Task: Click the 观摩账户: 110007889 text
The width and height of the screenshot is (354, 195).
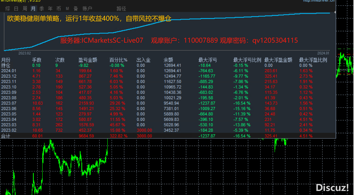Action: pyautogui.click(x=185, y=40)
